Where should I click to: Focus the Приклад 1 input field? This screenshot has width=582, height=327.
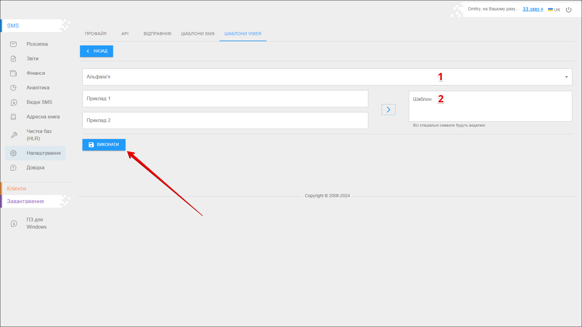[225, 99]
